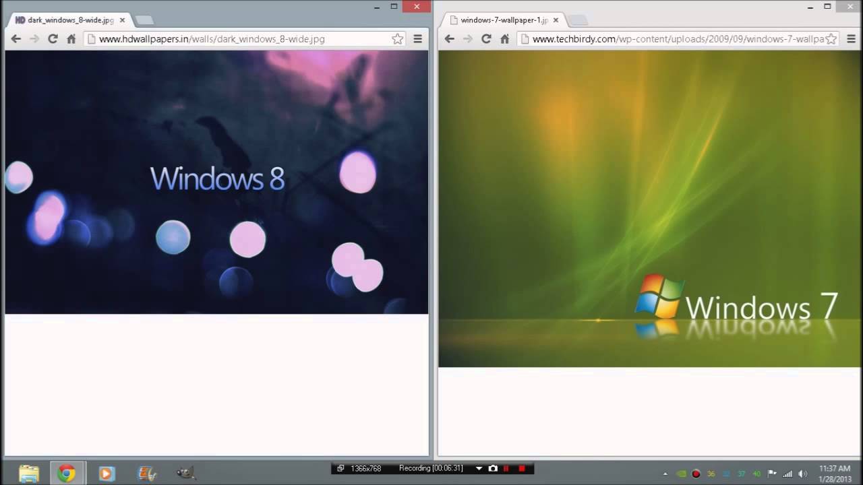This screenshot has width=863, height=485.
Task: Close the dark_windows_8-wide.jpg tab
Action: 122,20
